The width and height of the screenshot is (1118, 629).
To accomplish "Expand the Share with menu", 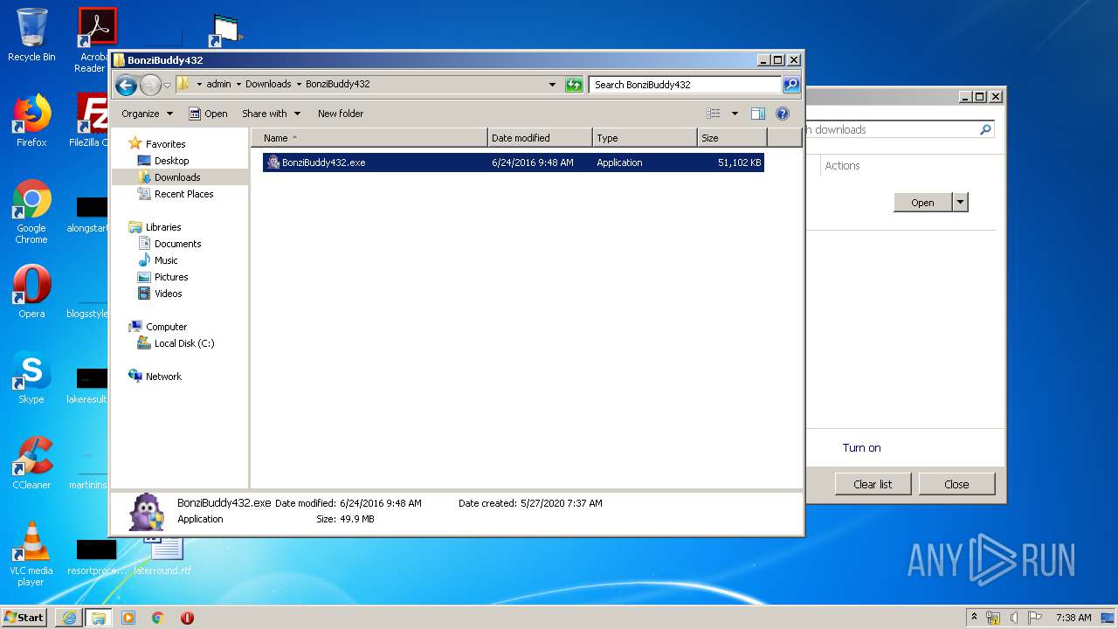I will pyautogui.click(x=271, y=114).
